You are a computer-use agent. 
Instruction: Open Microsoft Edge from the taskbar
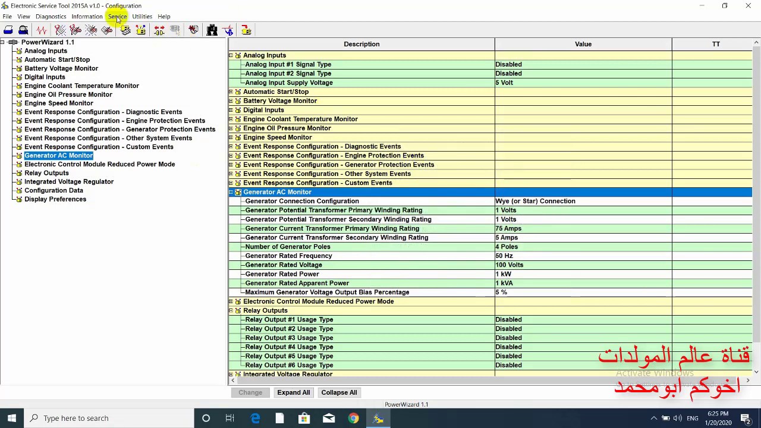pos(255,418)
